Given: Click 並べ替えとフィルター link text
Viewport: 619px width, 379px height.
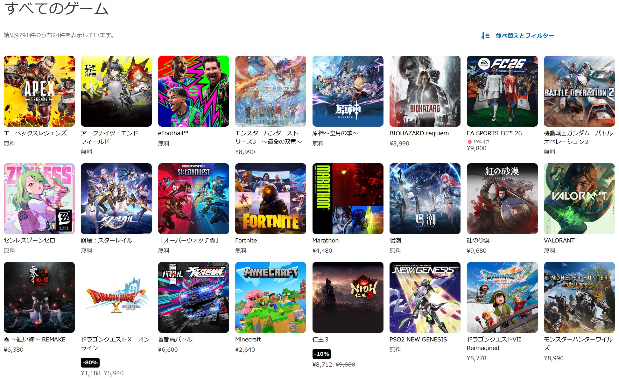Looking at the screenshot, I should [x=524, y=36].
